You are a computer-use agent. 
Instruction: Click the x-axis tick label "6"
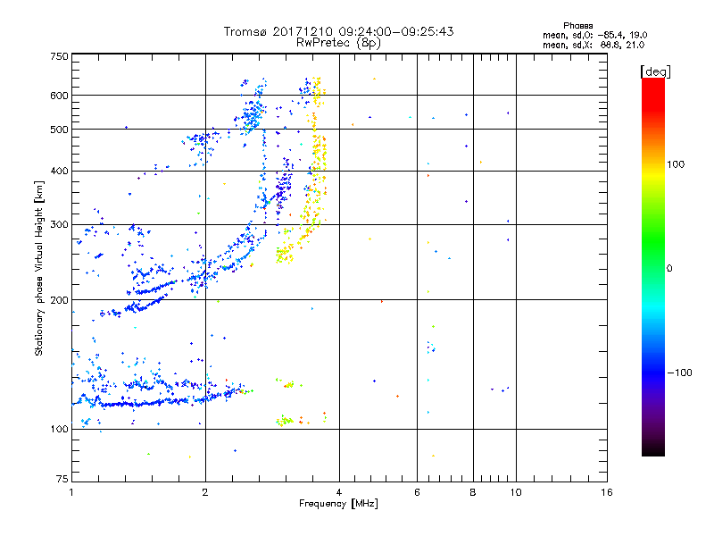(x=417, y=492)
